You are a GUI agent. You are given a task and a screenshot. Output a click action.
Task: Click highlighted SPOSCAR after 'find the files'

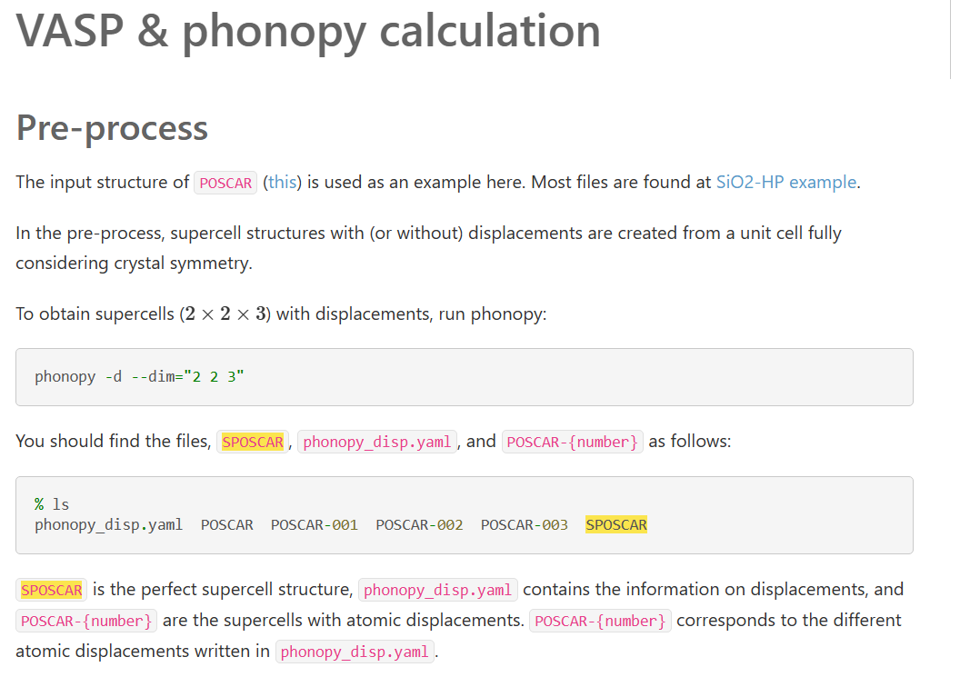[x=253, y=442]
